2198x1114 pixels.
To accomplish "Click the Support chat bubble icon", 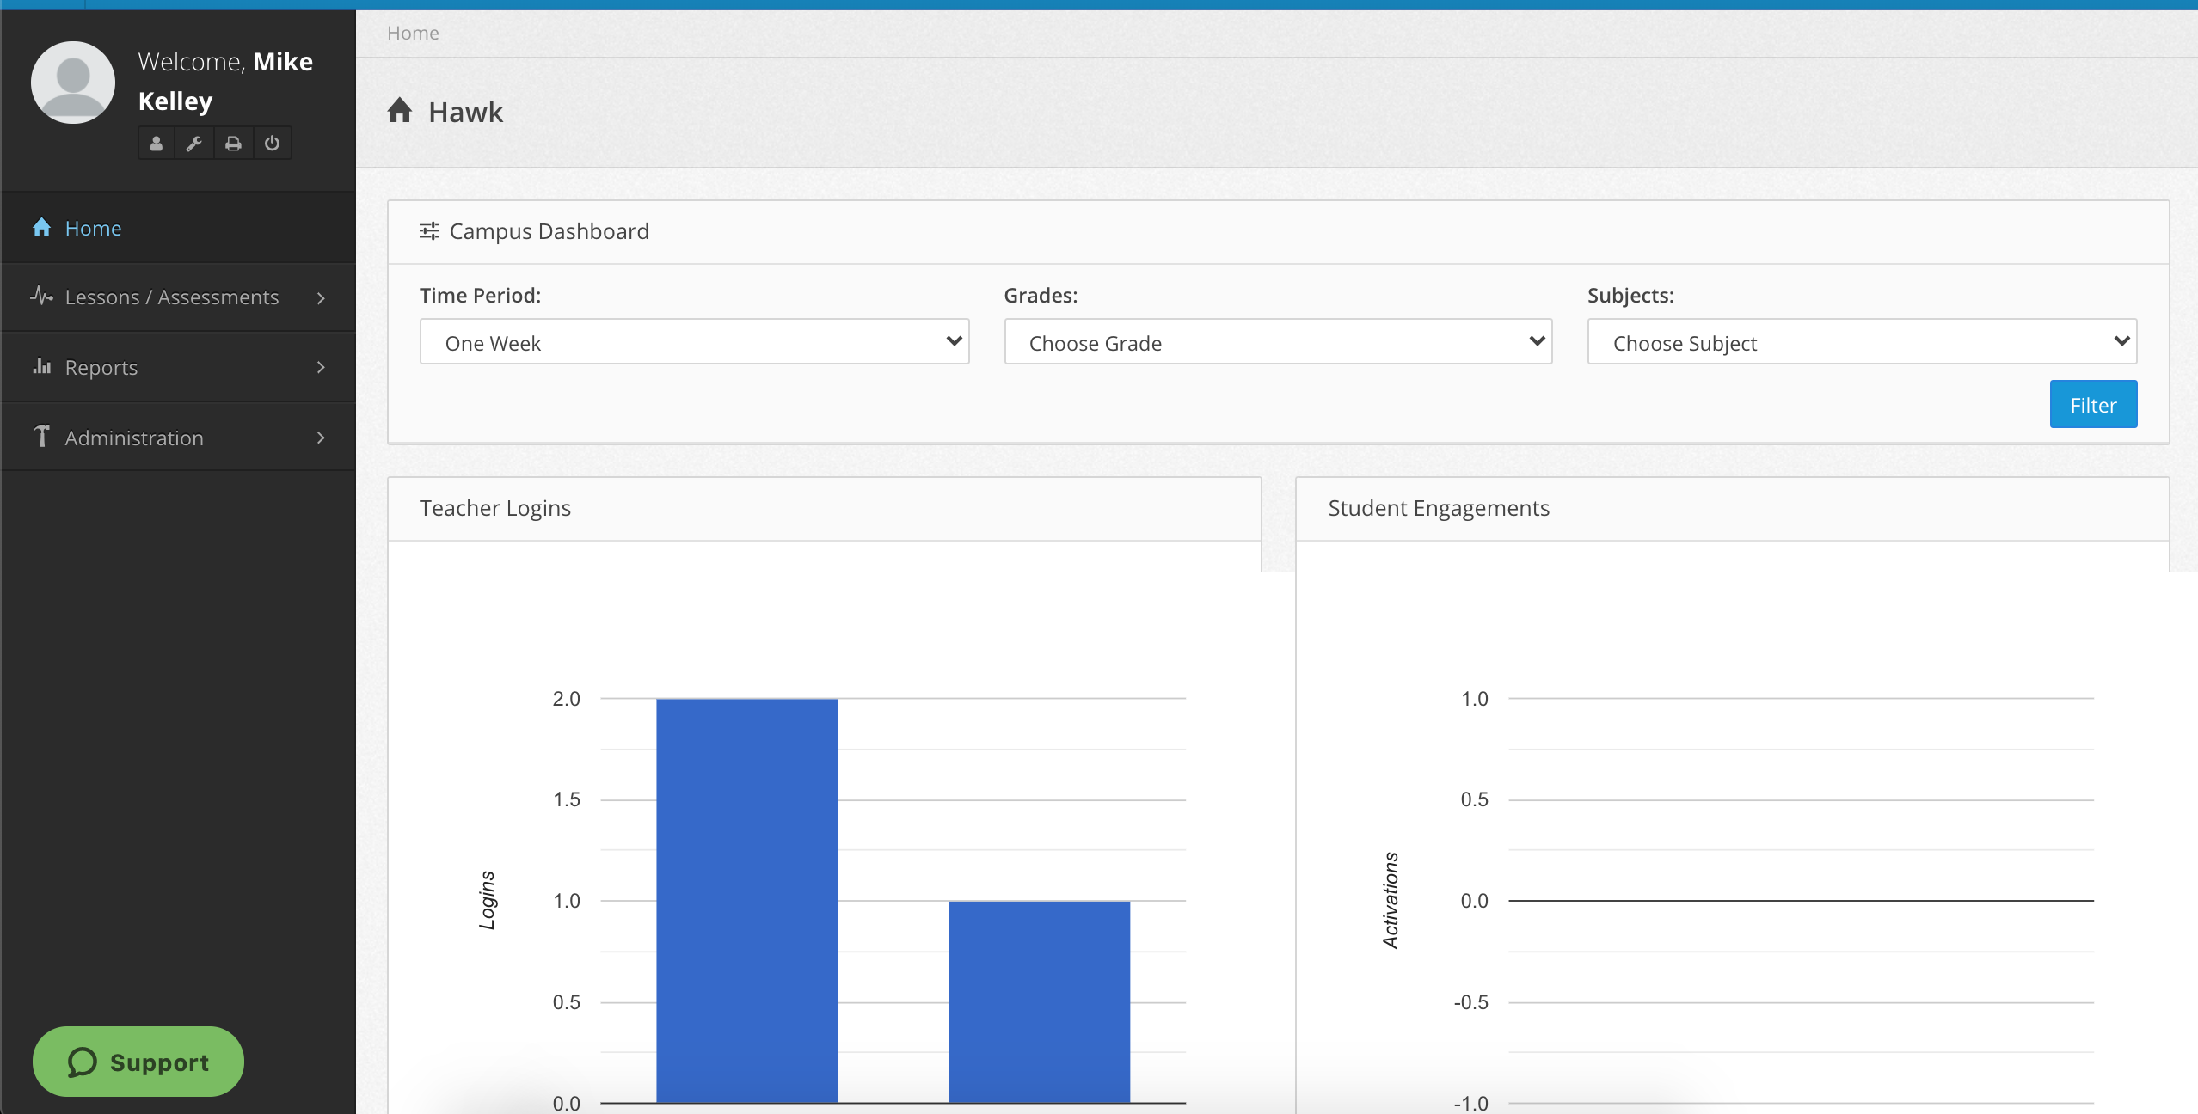I will (x=82, y=1062).
